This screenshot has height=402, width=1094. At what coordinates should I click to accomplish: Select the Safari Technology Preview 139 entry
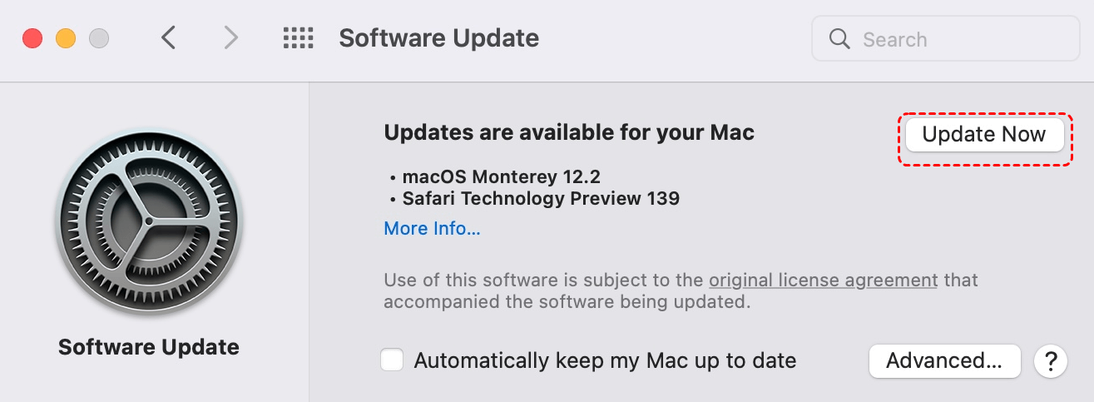coord(541,199)
